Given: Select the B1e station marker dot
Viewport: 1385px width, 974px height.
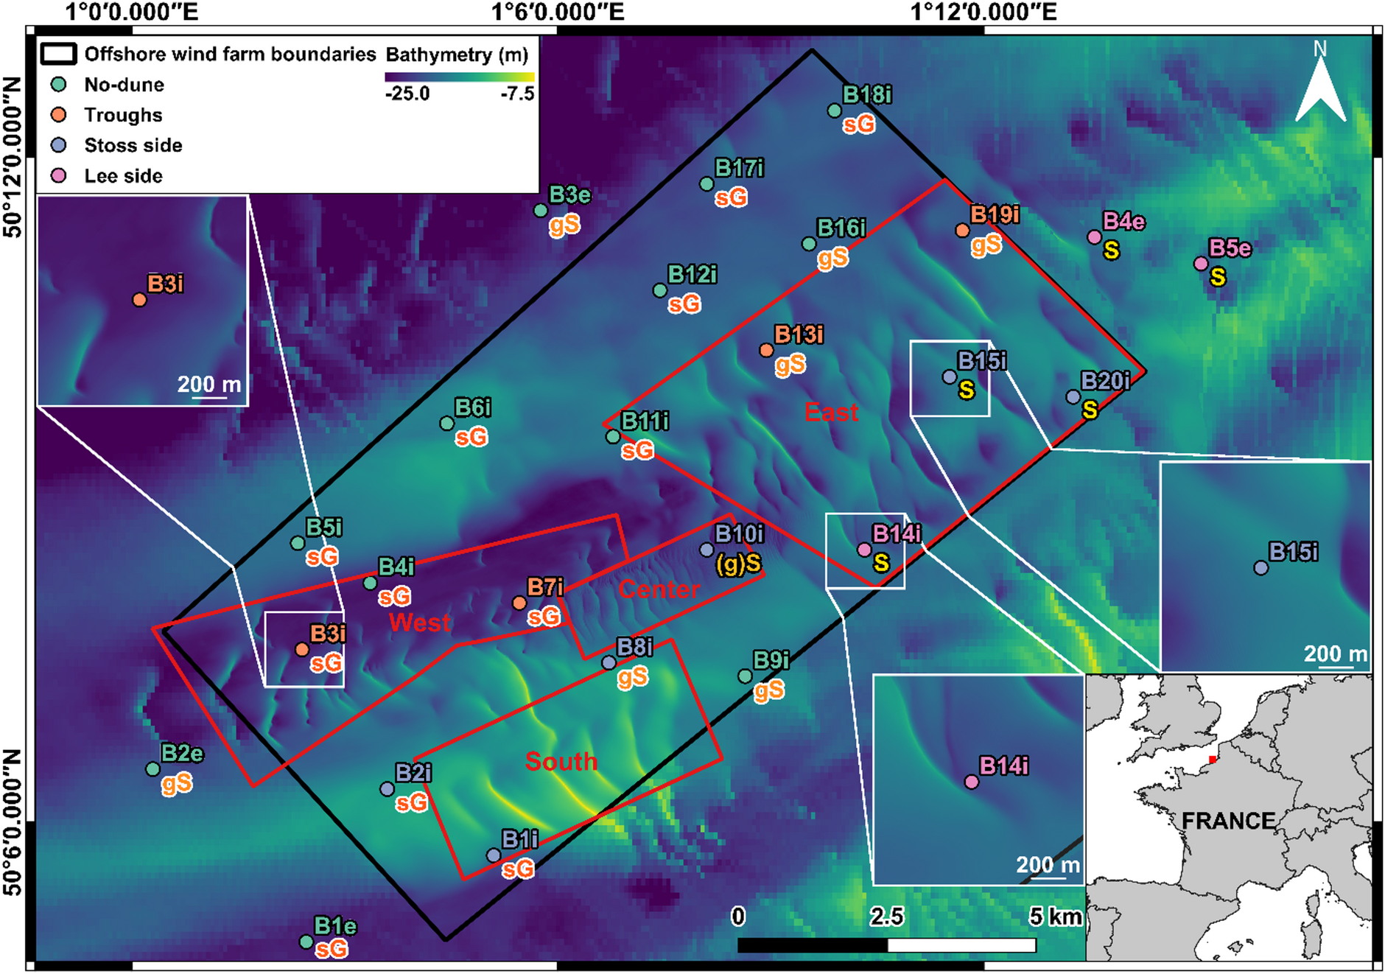Looking at the screenshot, I should (x=306, y=942).
